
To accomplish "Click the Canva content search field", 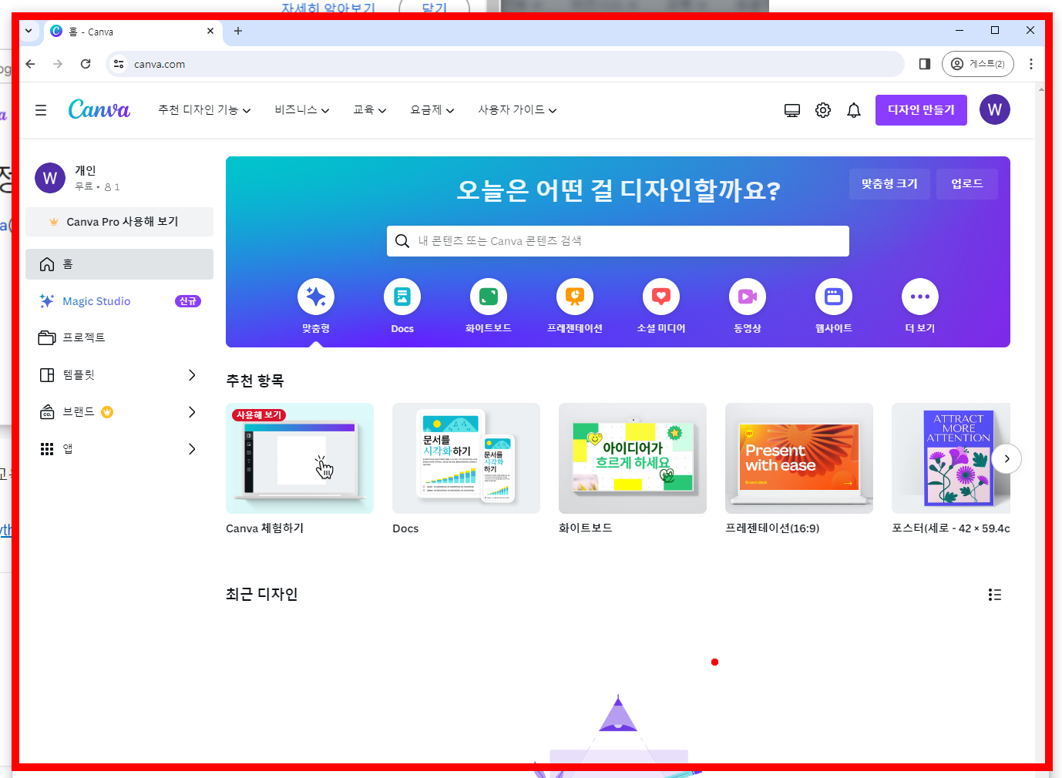I will 618,241.
